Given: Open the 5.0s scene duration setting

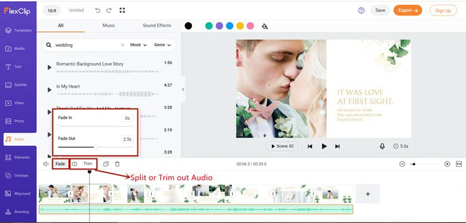Looking at the screenshot, I should tap(401, 146).
